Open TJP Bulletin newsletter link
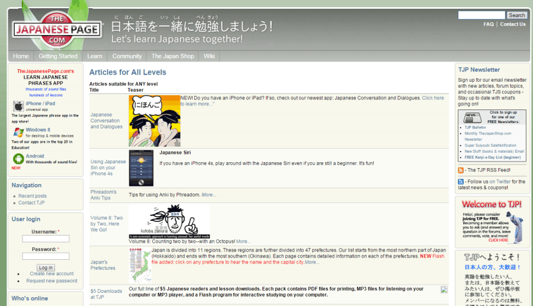The height and width of the screenshot is (306, 533). click(475, 128)
